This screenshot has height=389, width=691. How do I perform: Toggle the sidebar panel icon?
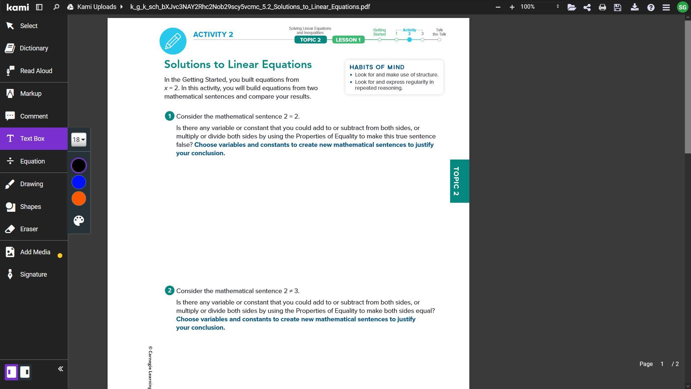pos(39,7)
